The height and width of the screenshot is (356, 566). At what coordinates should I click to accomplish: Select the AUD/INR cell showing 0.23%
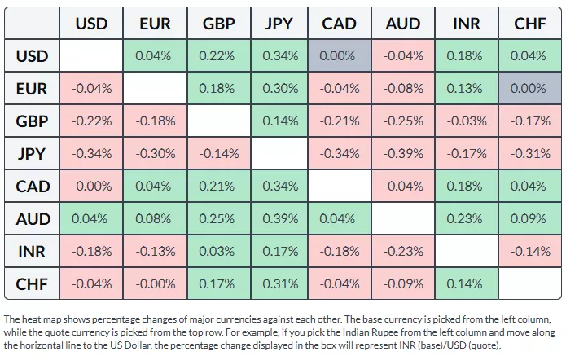tap(466, 218)
